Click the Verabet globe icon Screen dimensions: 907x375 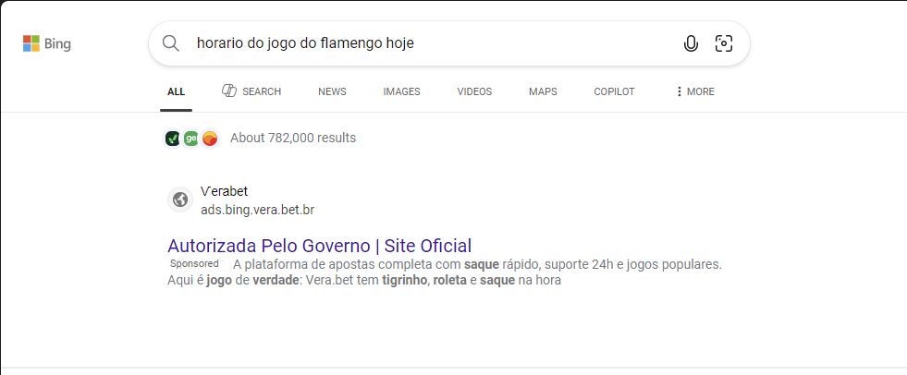(x=180, y=200)
